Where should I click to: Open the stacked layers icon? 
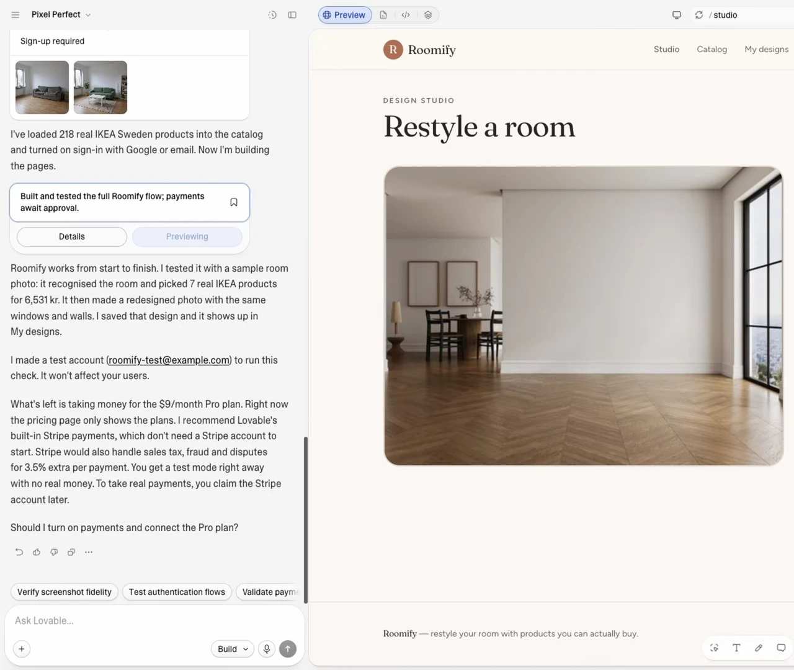point(428,15)
